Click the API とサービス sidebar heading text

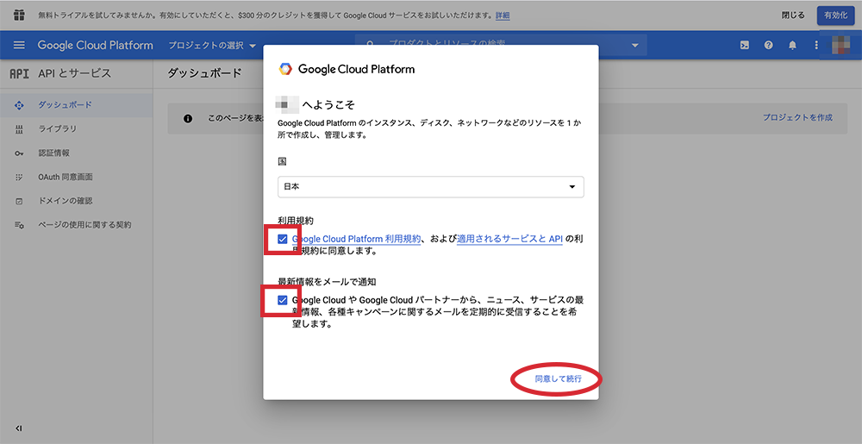[74, 73]
